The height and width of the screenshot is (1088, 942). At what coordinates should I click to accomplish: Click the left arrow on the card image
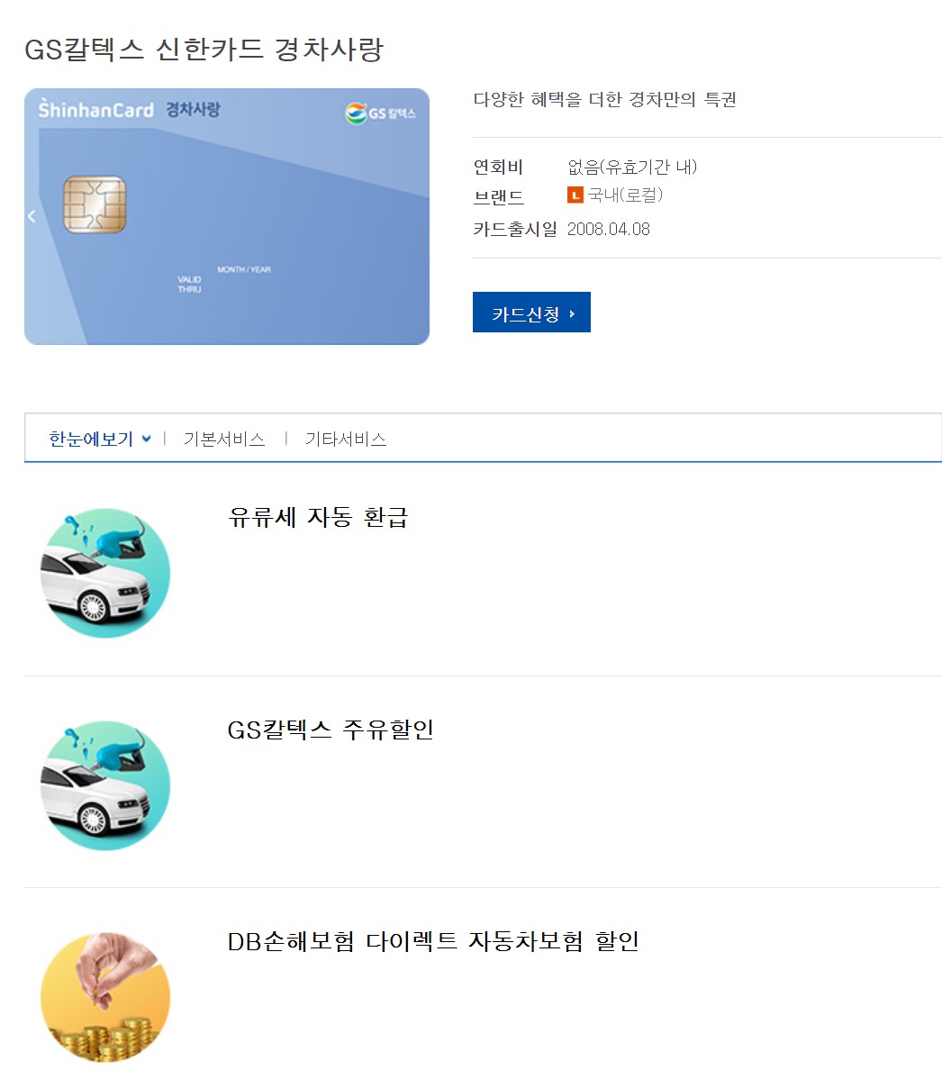click(32, 215)
